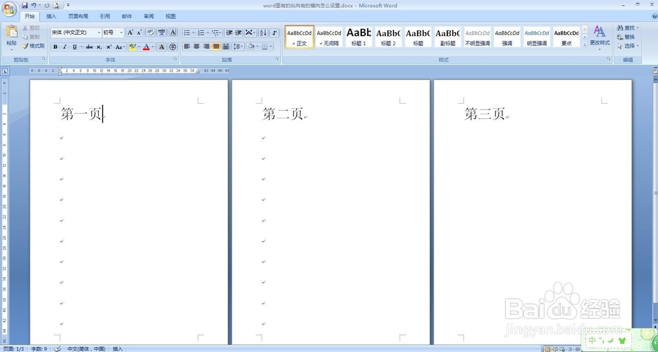Expand the styles gallery more arrow
Screen dimensions: 658x352
click(585, 45)
